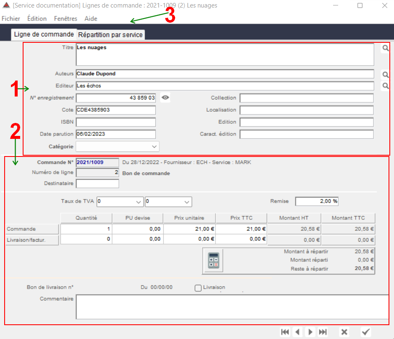Open the calculator icon button
The width and height of the screenshot is (394, 339).
click(x=213, y=260)
